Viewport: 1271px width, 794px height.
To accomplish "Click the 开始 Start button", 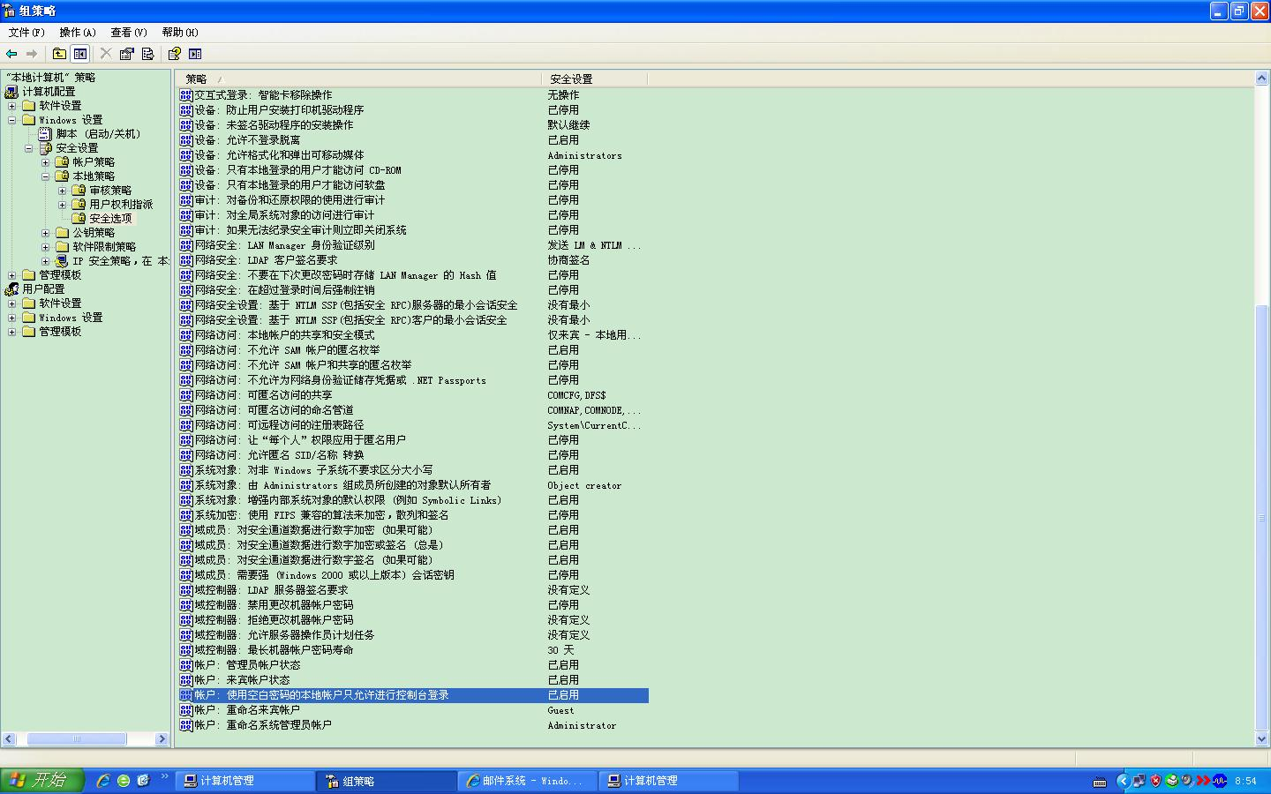I will coord(41,781).
